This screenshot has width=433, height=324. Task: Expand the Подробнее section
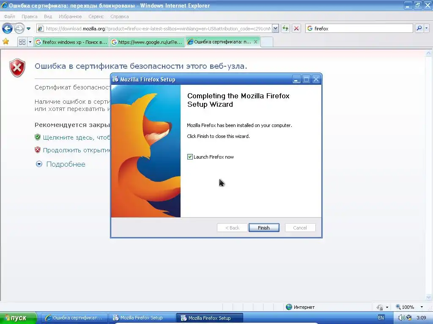point(39,164)
